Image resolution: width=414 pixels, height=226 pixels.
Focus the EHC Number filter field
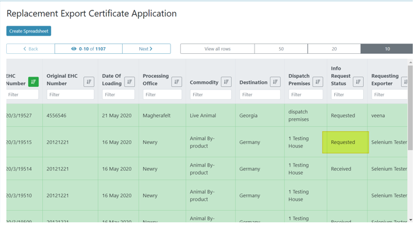[22, 94]
